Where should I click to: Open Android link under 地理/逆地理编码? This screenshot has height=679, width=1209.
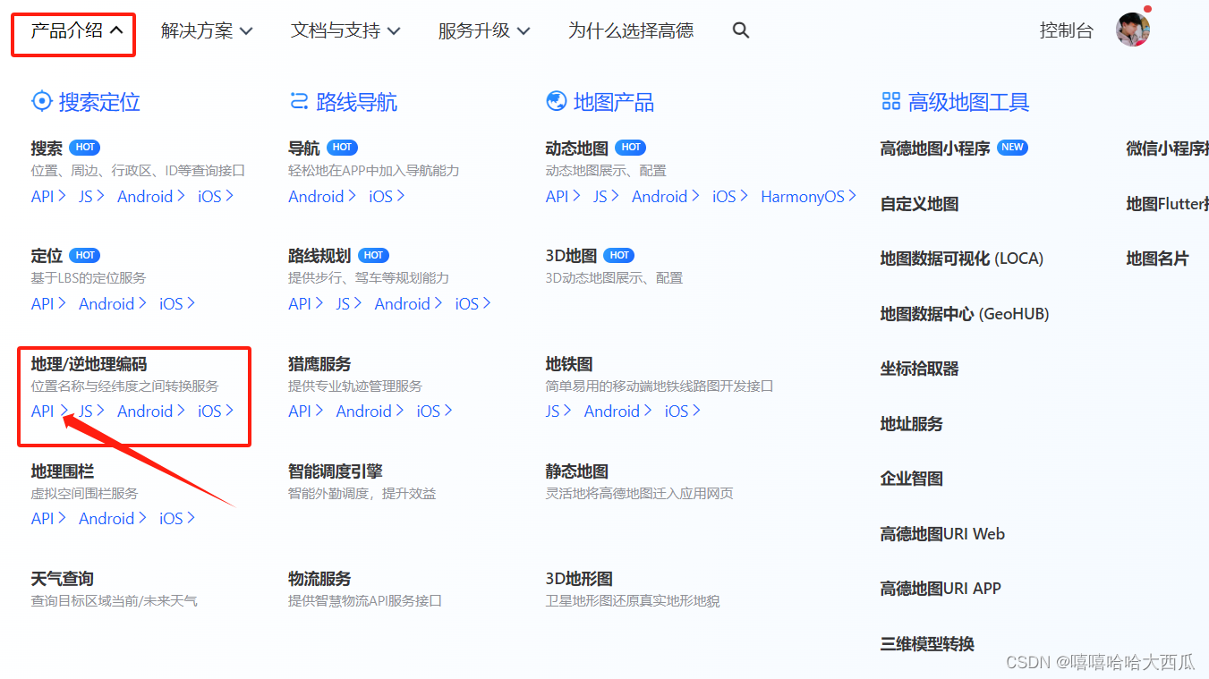coord(151,411)
